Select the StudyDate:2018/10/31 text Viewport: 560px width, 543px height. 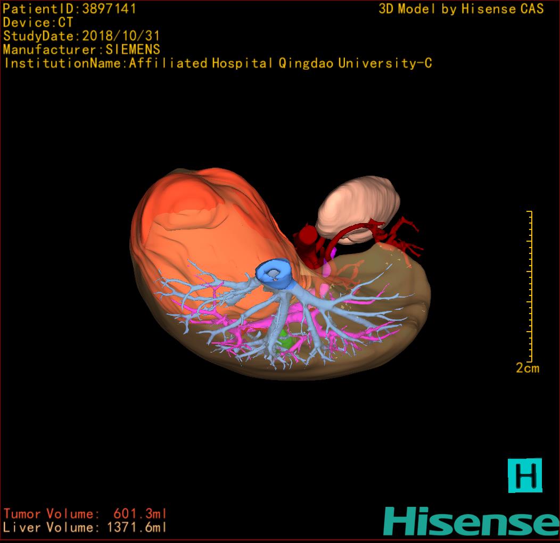pos(81,36)
